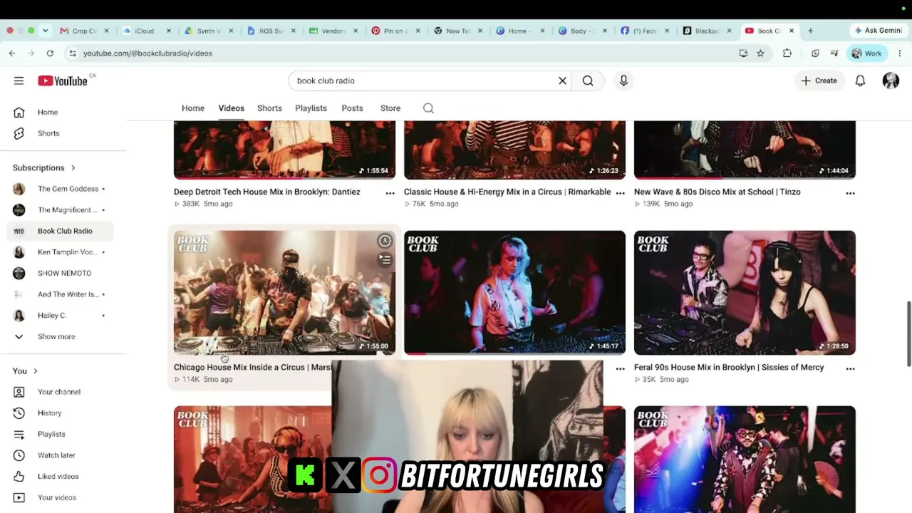Switch to the channel Shorts tab

269,108
